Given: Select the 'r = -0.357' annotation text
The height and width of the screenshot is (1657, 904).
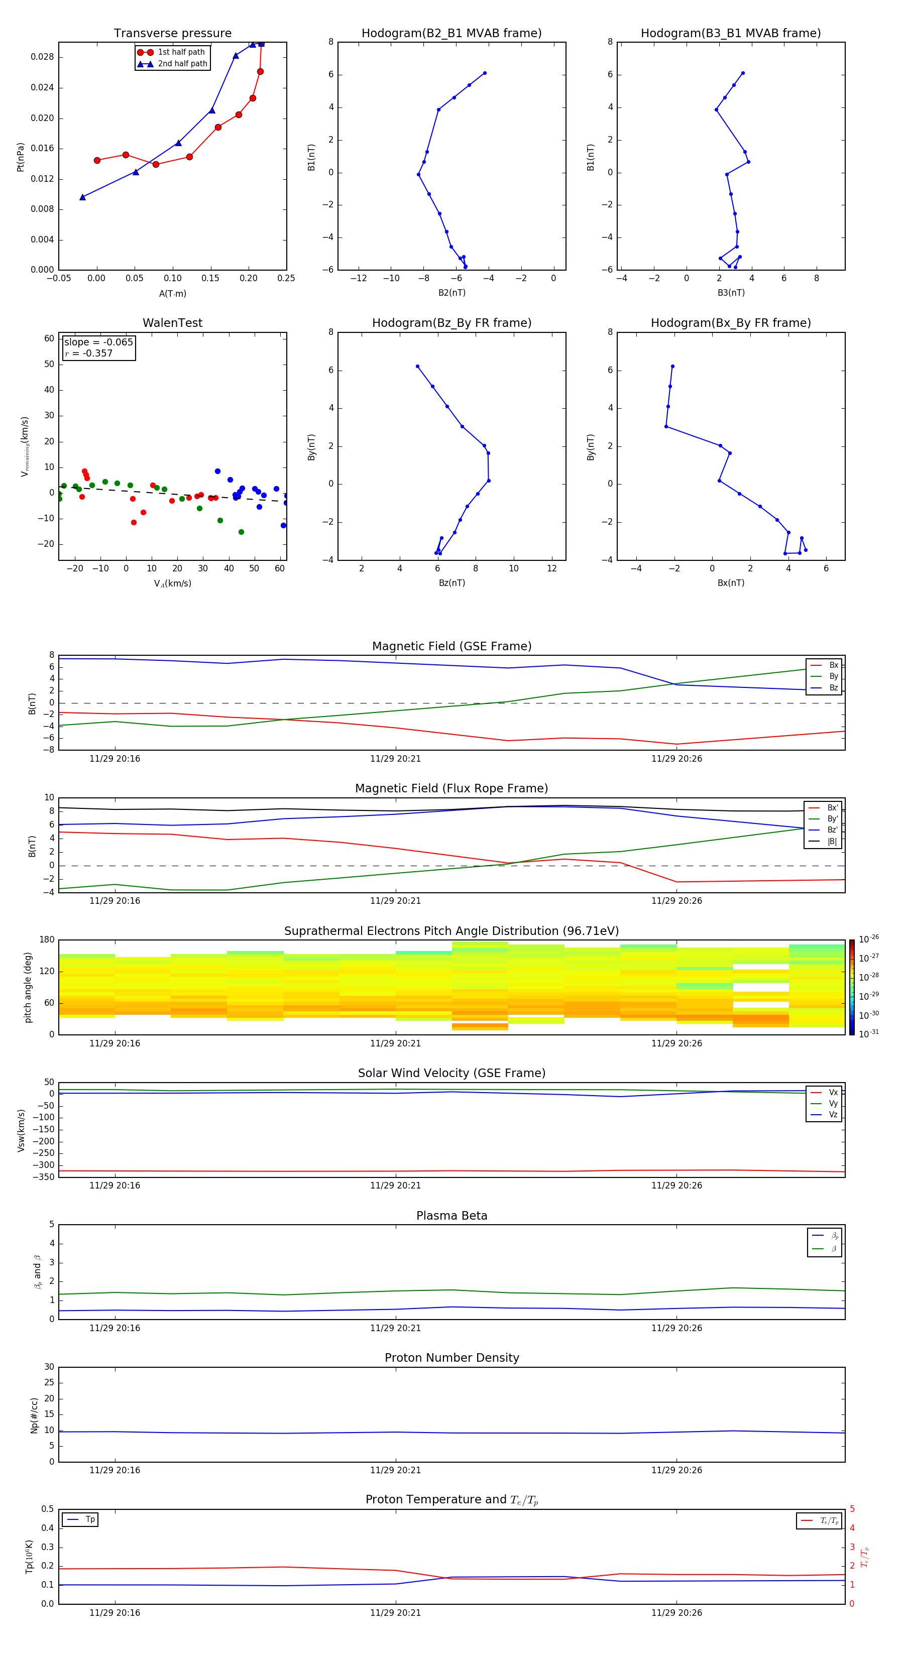Looking at the screenshot, I should (x=89, y=353).
